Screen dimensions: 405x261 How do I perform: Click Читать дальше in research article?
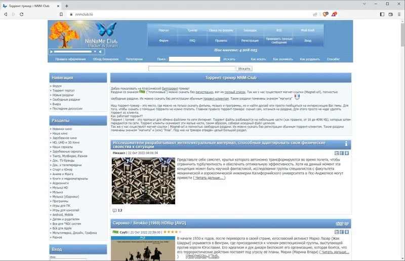(209, 178)
